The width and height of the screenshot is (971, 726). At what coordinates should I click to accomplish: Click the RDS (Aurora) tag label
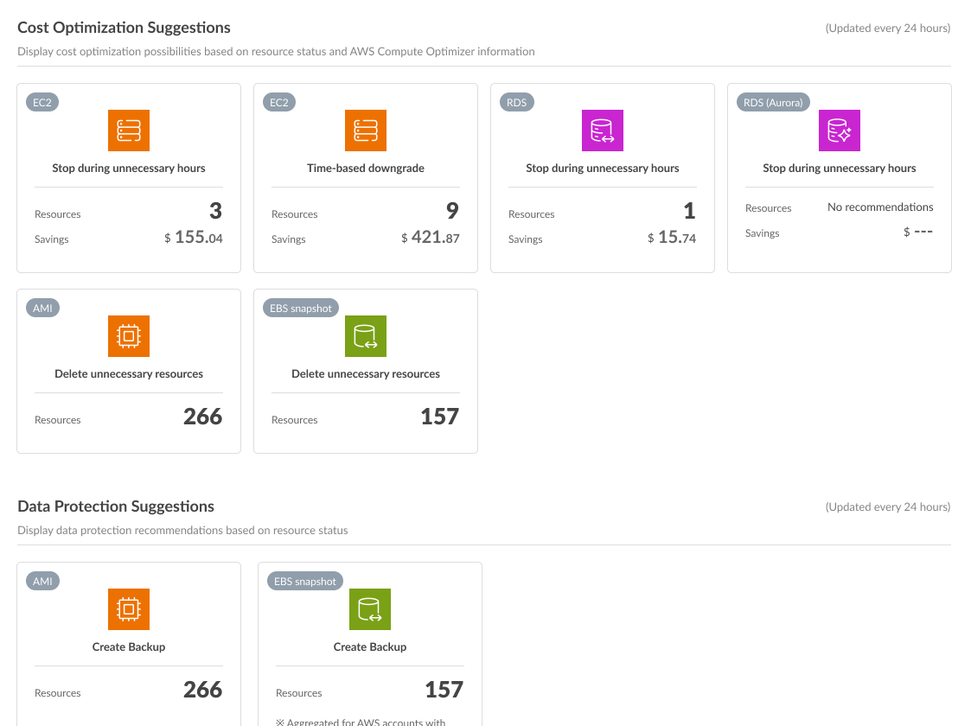773,102
